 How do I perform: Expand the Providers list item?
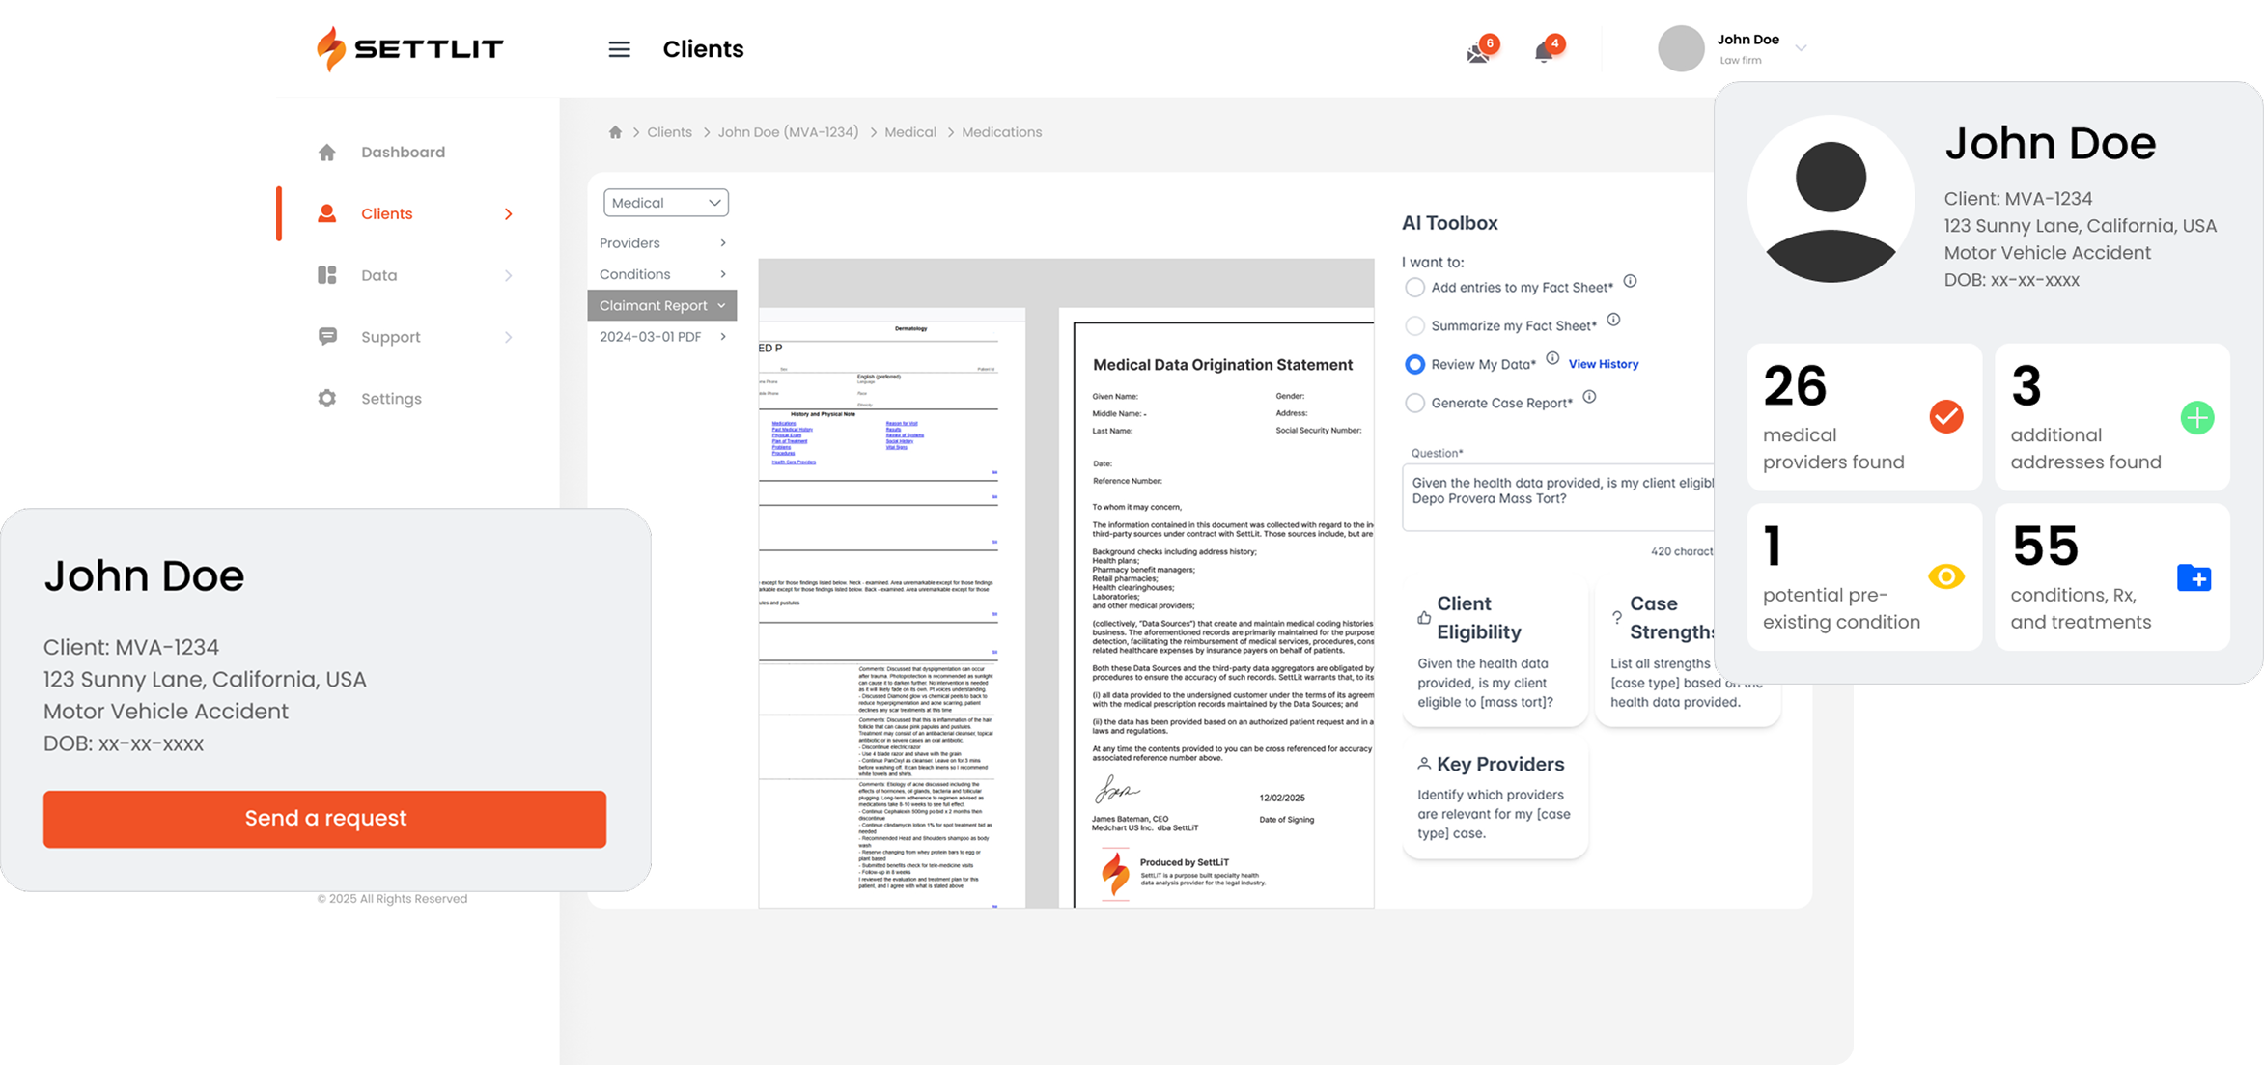tap(662, 243)
